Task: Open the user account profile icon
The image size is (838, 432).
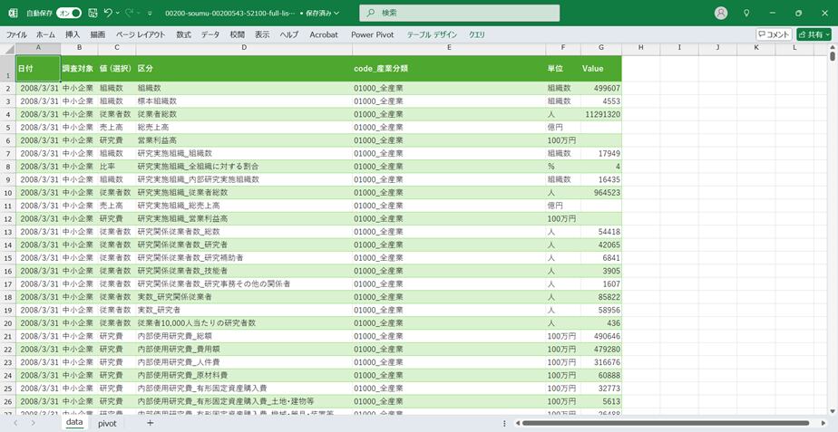Action: [x=721, y=14]
